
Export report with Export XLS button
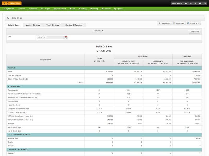(x=193, y=23)
